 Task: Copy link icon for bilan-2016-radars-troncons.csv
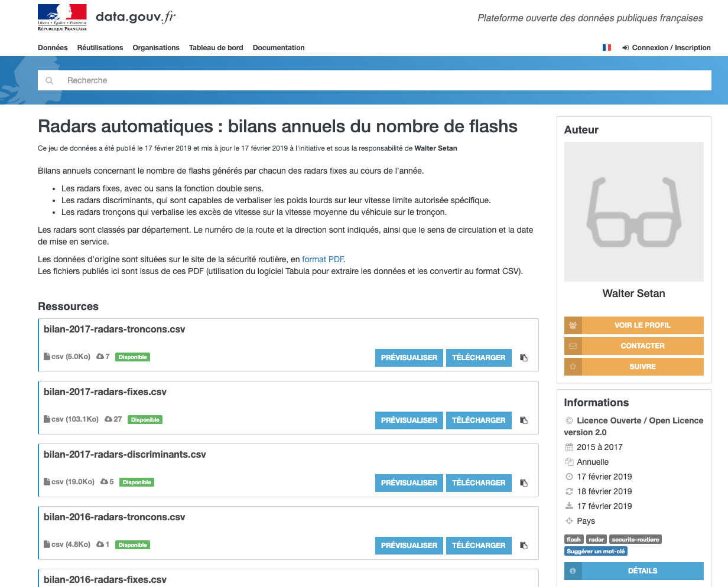pos(524,546)
